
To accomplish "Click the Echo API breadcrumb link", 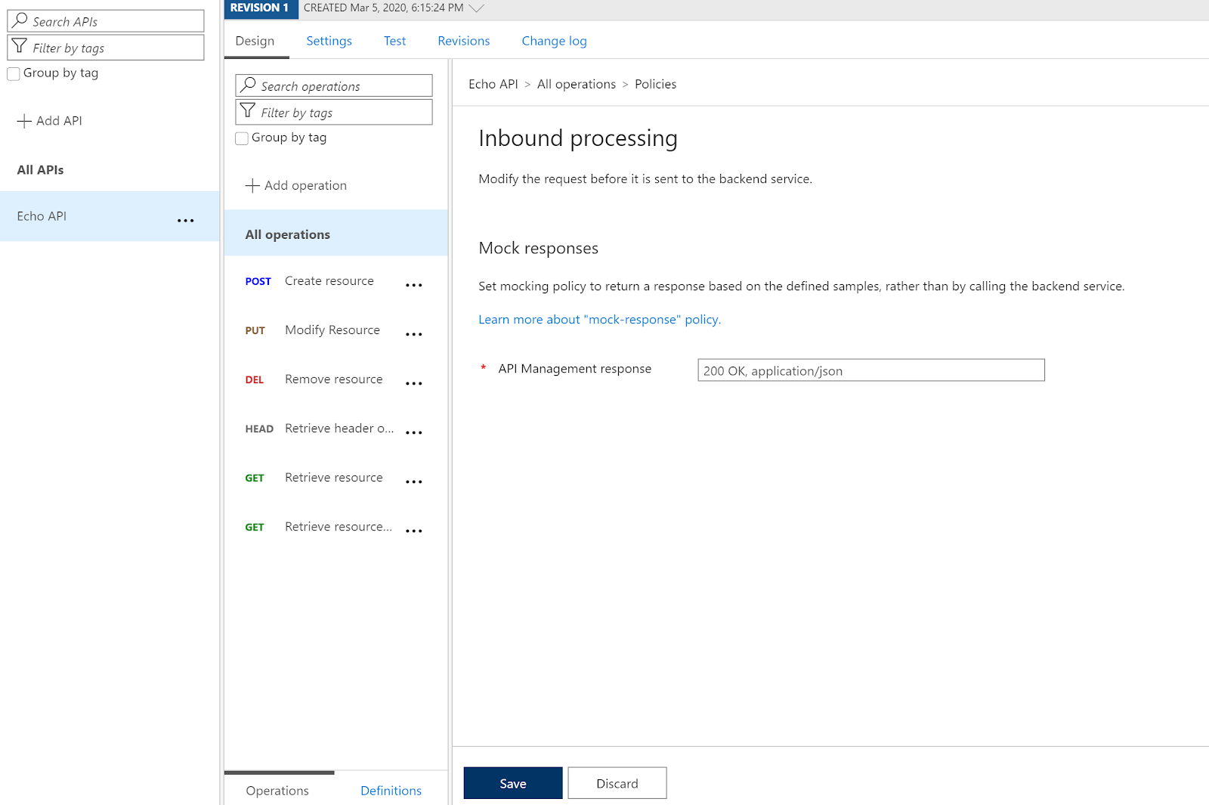I will [x=493, y=85].
